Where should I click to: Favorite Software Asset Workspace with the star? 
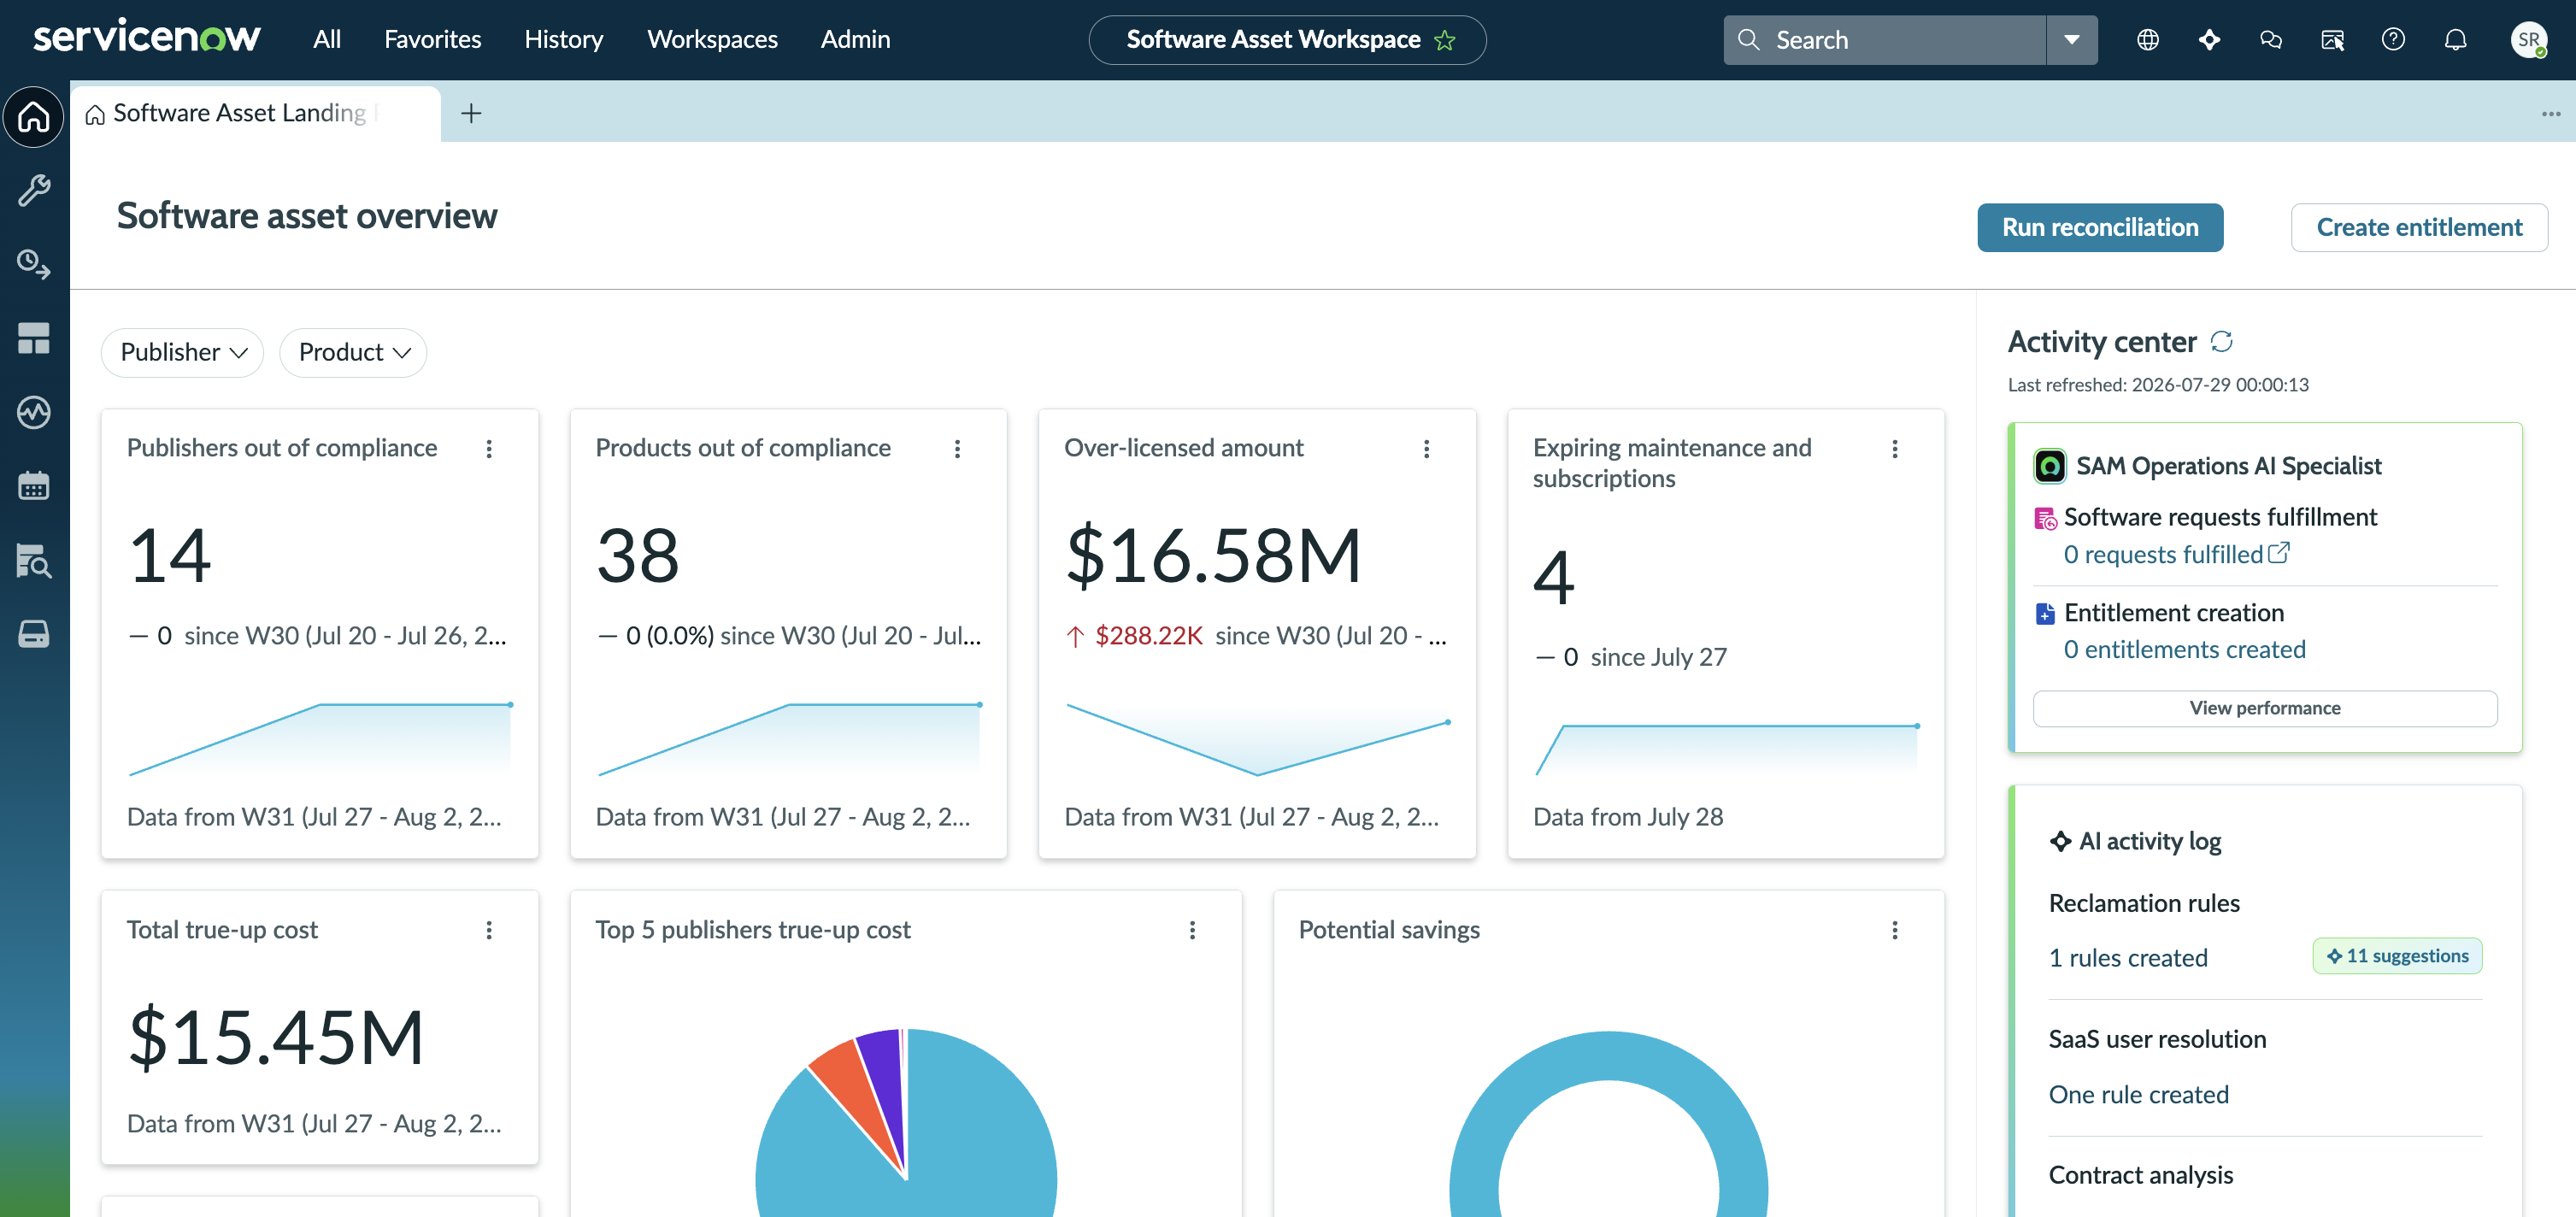[1445, 40]
